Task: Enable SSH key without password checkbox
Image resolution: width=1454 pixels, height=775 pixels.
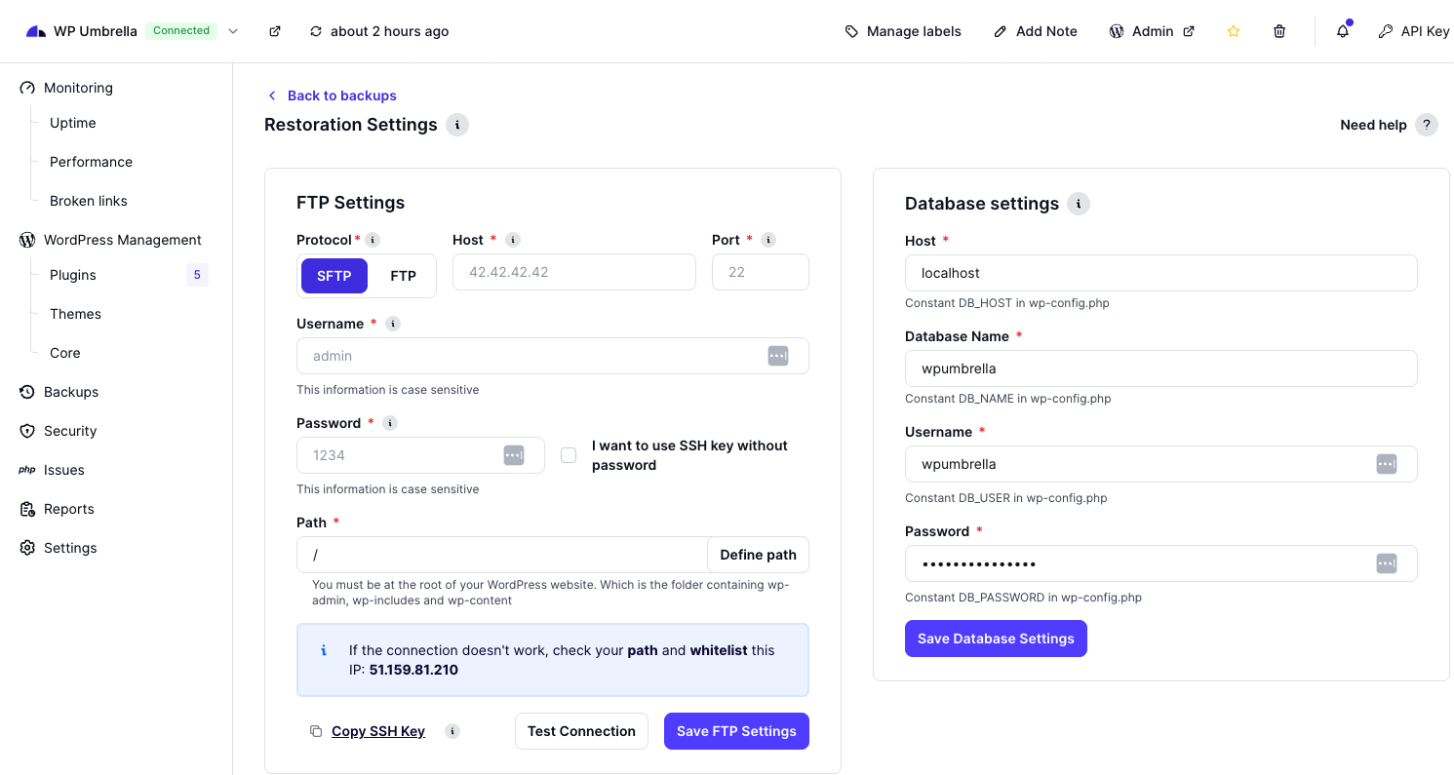Action: click(569, 455)
